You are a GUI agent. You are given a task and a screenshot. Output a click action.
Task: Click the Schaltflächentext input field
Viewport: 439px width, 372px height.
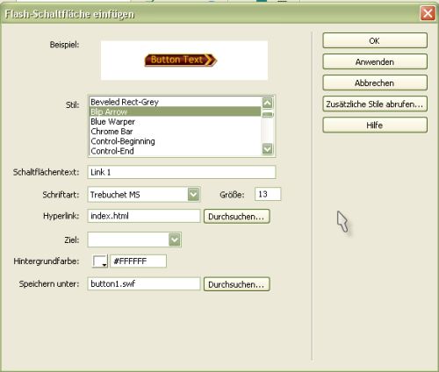(x=182, y=172)
